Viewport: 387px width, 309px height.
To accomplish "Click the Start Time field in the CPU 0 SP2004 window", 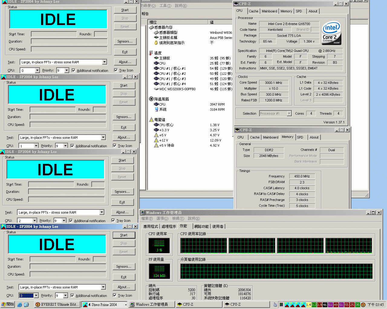I will 54,34.
